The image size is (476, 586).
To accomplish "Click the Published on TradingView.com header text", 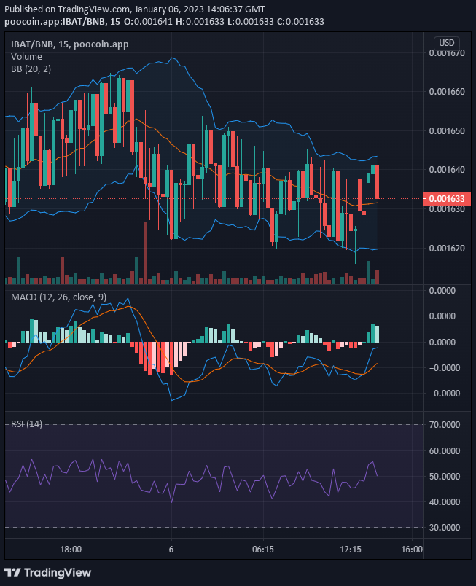I will [135, 9].
